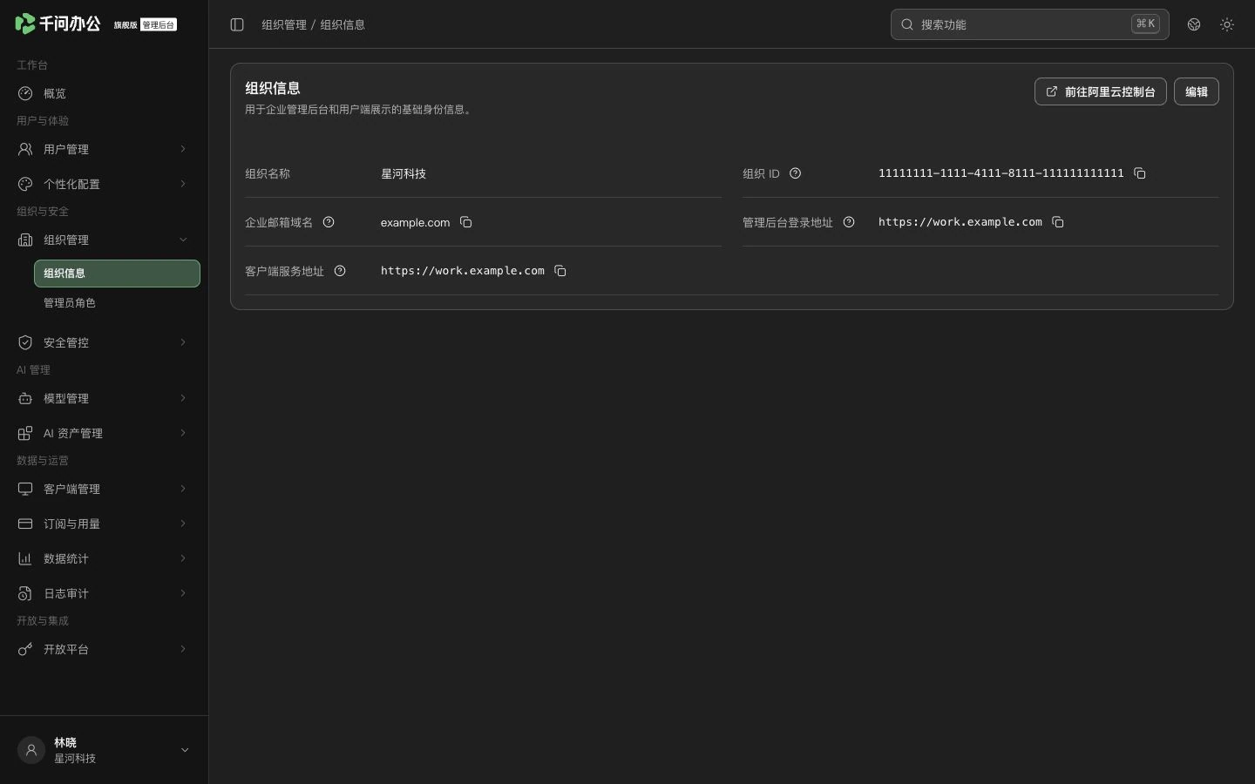Toggle the light/dark theme sun icon

pyautogui.click(x=1227, y=24)
